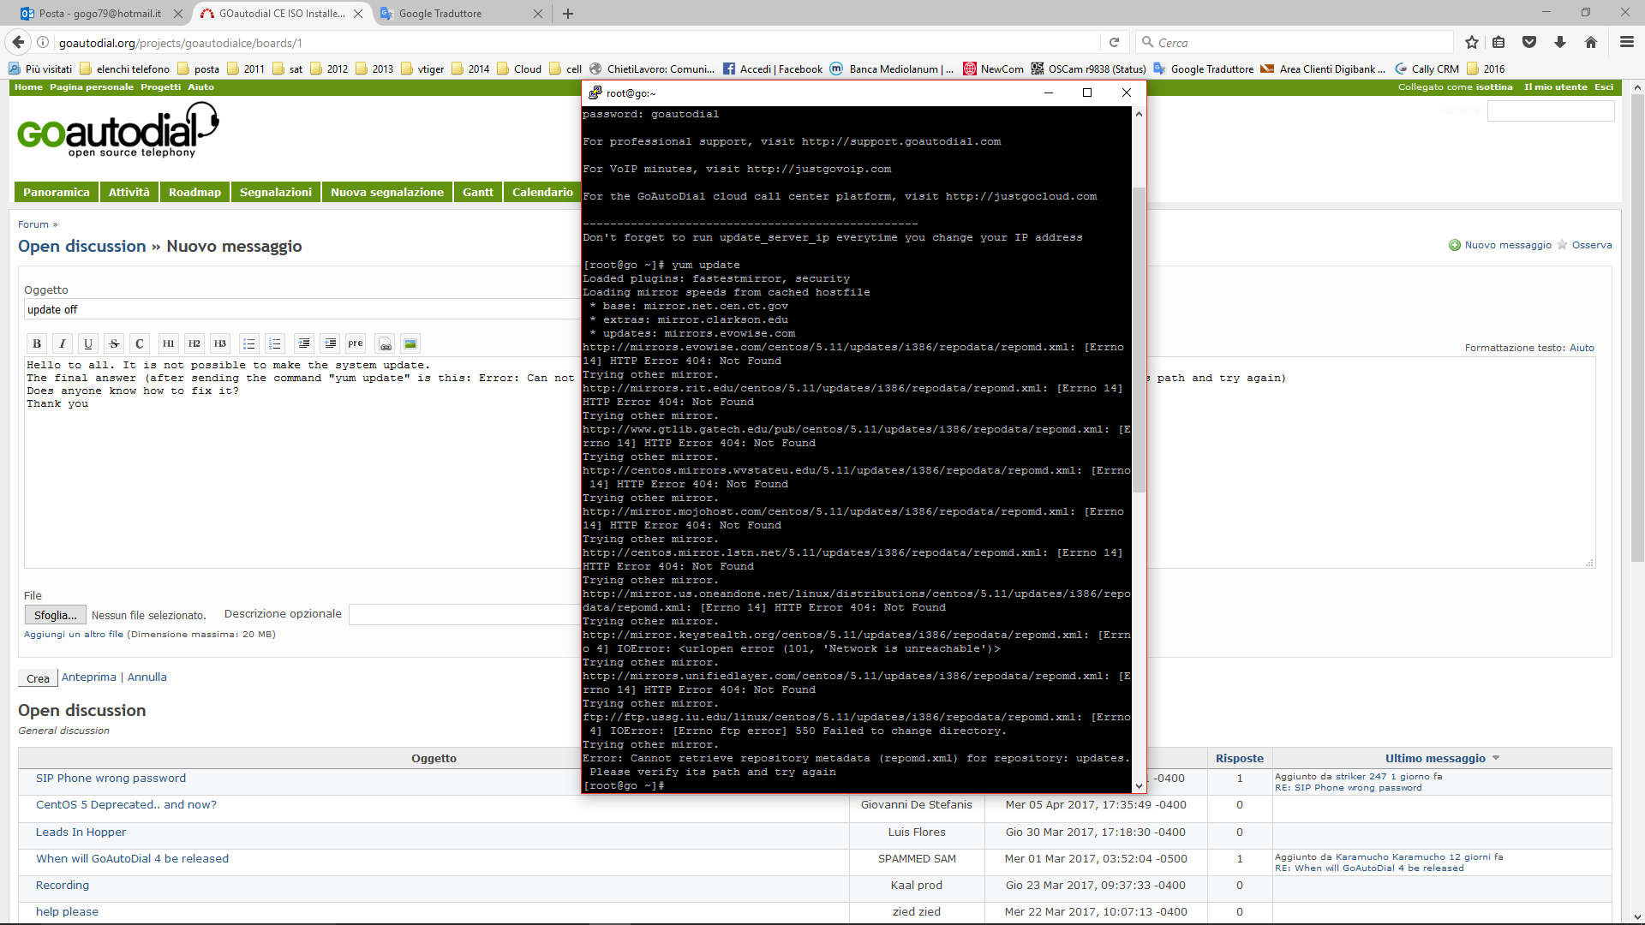Save the page to Pocket
This screenshot has height=925, width=1645.
(x=1529, y=42)
